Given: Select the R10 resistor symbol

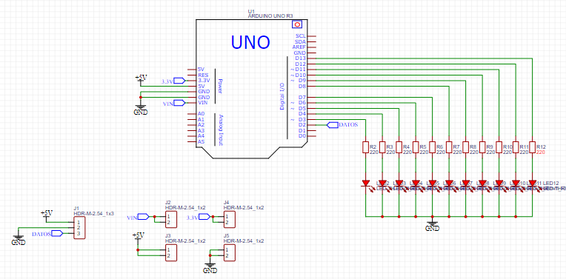Looking at the screenshot, I should [x=499, y=147].
